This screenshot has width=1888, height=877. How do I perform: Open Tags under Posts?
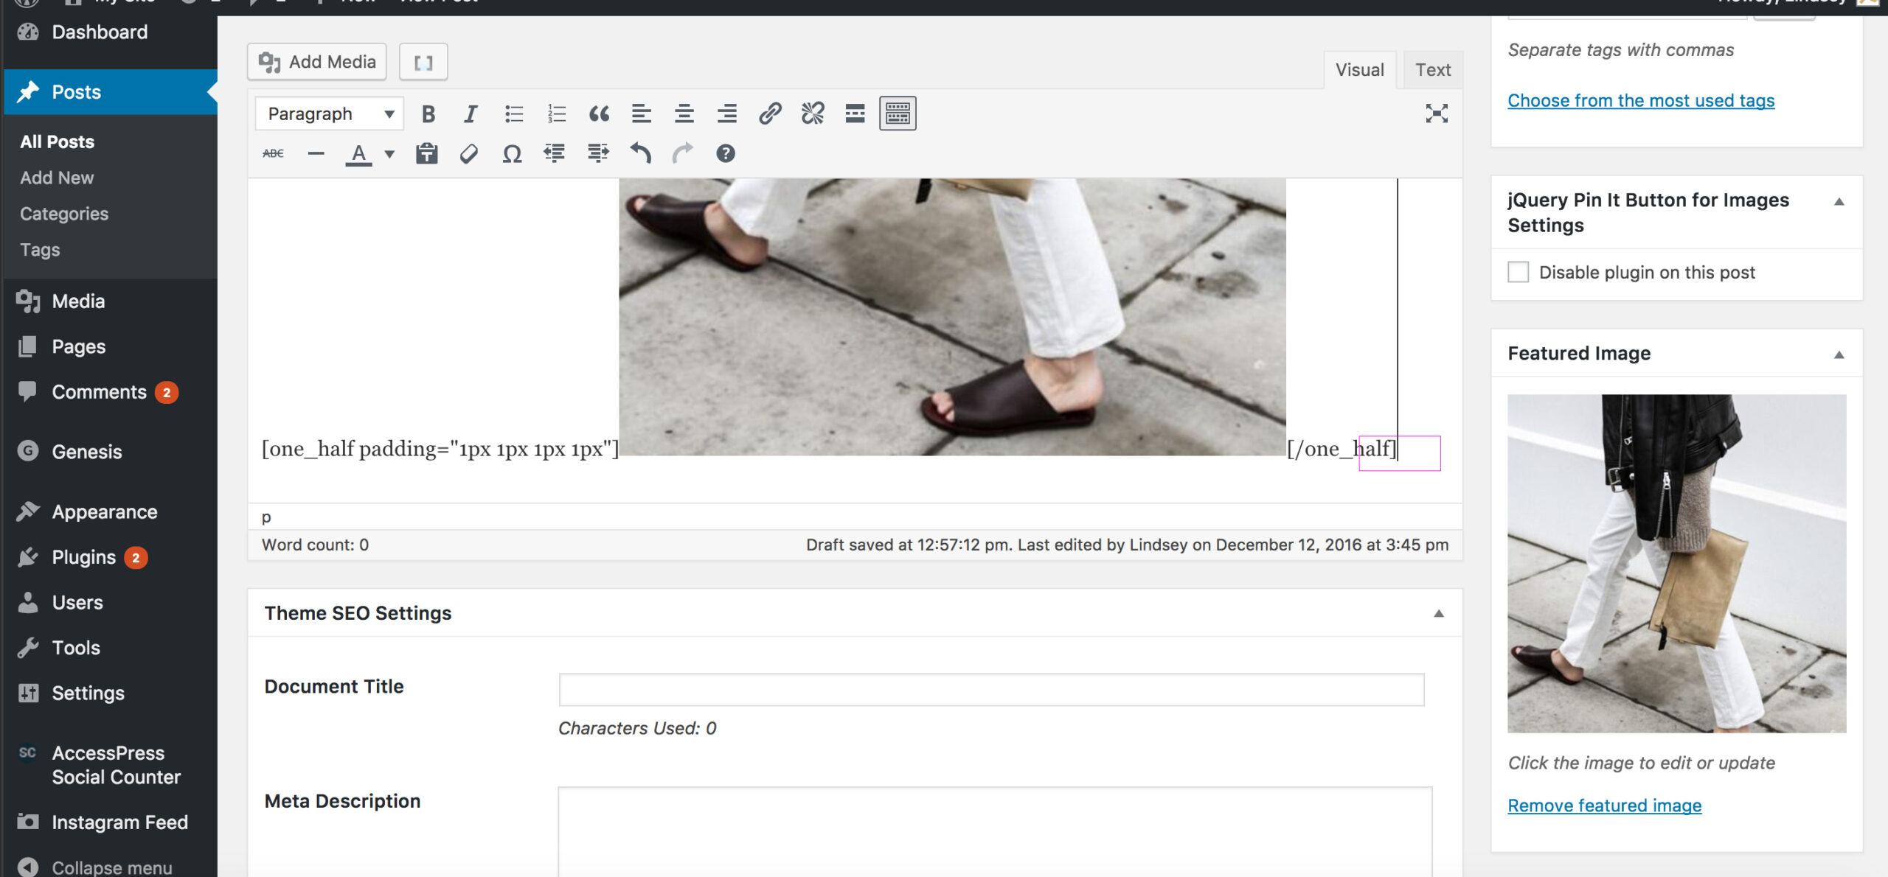click(40, 250)
